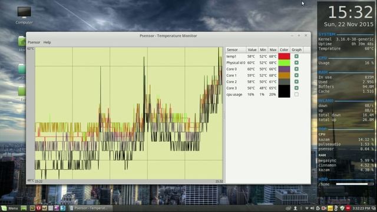This screenshot has width=377, height=212.
Task: Click the Value column header
Action: (x=252, y=49)
